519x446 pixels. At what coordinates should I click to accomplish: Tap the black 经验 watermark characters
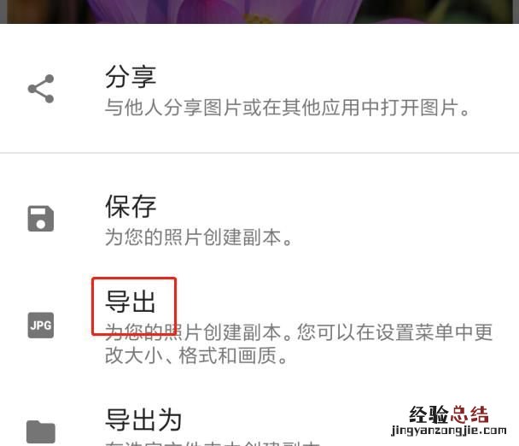pyautogui.click(x=429, y=414)
